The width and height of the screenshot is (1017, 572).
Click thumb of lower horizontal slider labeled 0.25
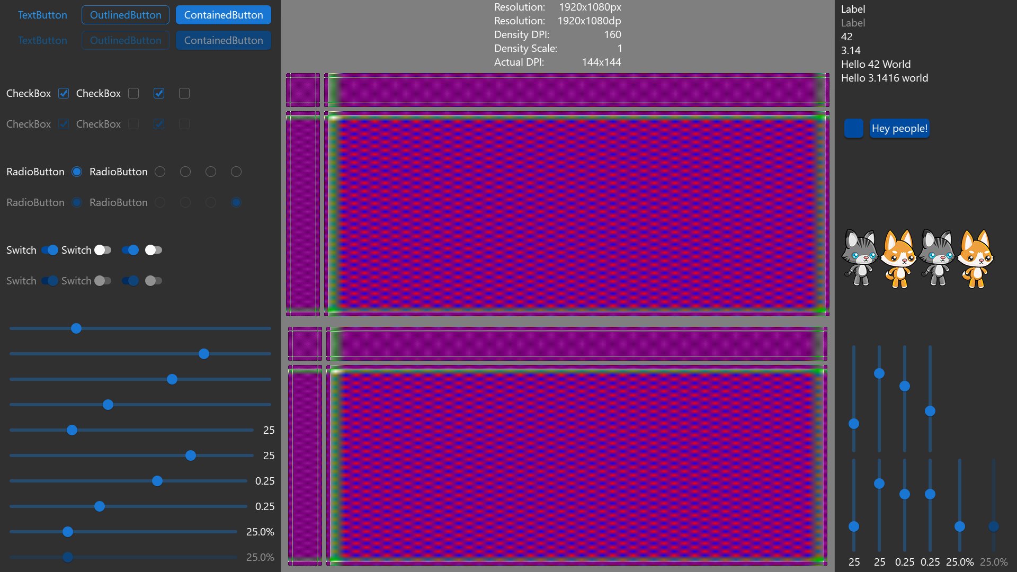pos(100,506)
